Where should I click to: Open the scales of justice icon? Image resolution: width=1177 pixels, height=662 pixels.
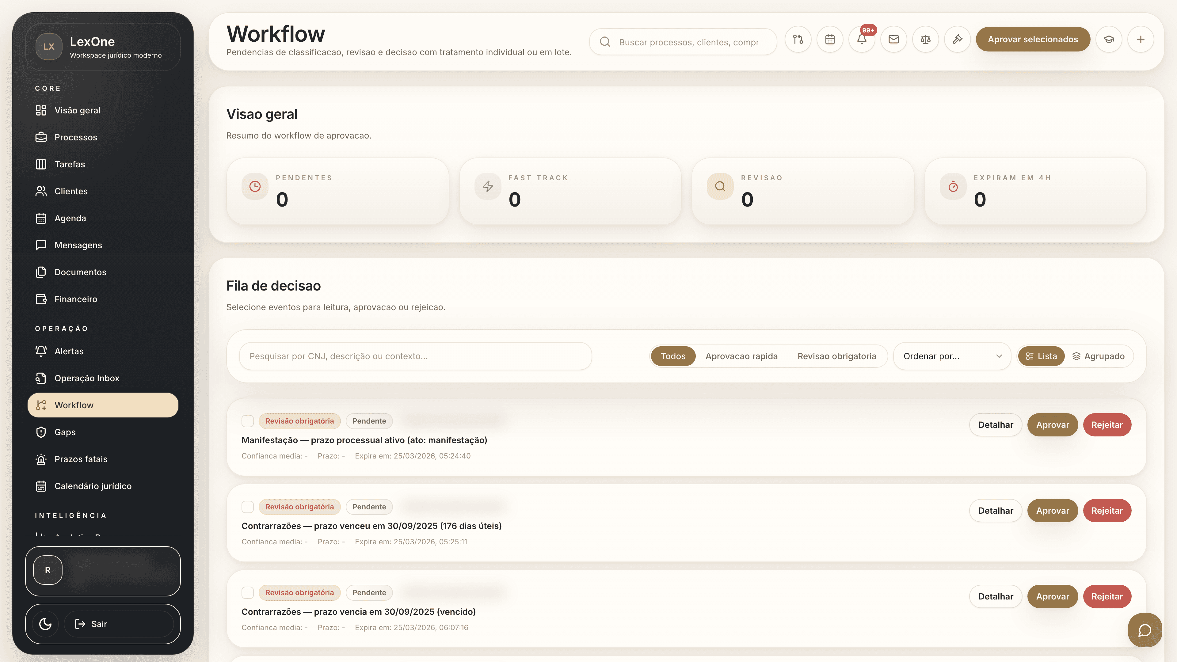pos(926,39)
